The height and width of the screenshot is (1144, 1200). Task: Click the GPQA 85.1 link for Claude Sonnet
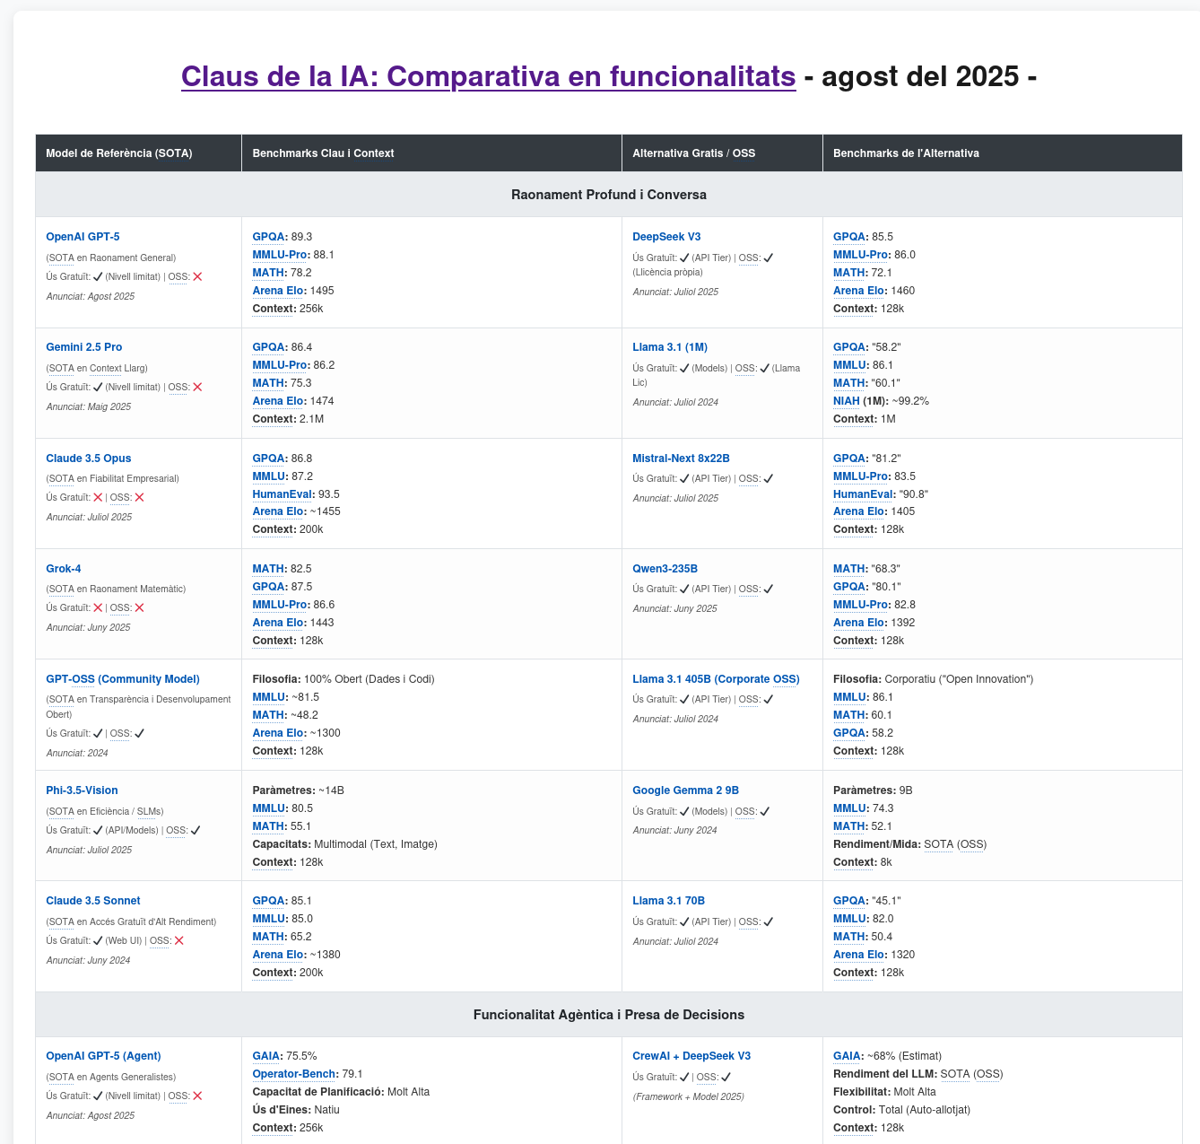click(x=269, y=901)
